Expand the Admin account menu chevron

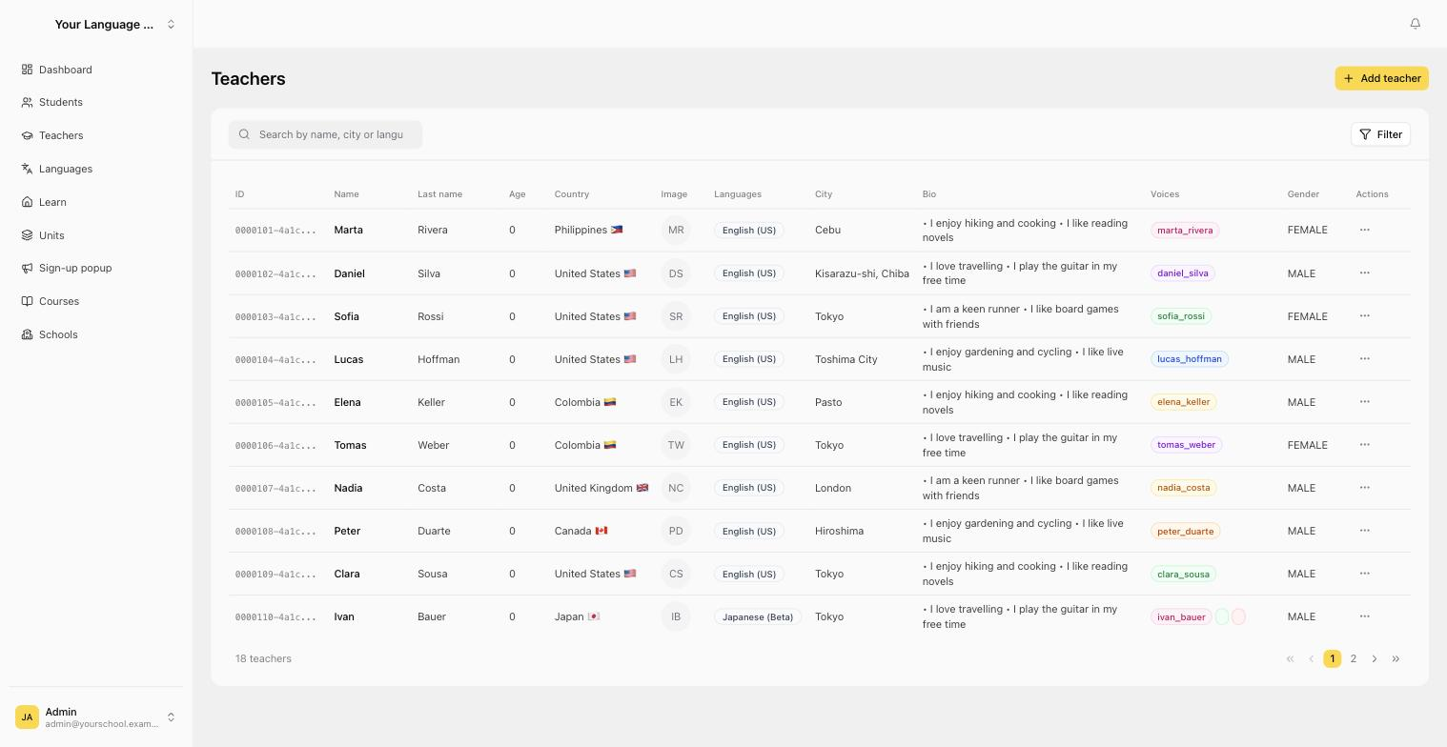[x=171, y=717]
